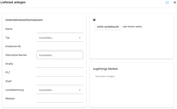
Task: Click 'Auswählen...' placeholder in Landeskennung field
Action: (x=46, y=90)
